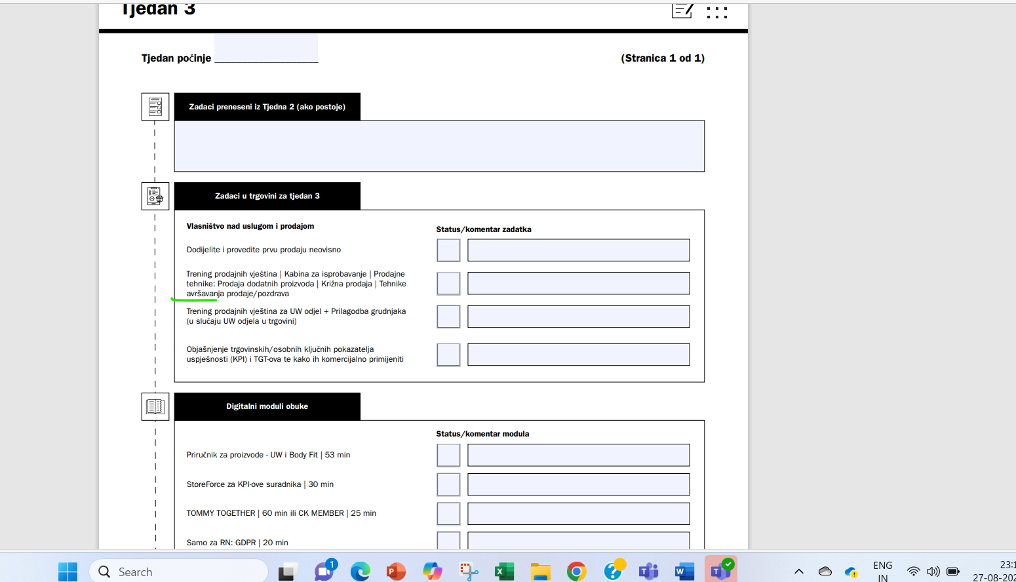1016x582 pixels.
Task: Open Task View from the taskbar
Action: (x=288, y=572)
